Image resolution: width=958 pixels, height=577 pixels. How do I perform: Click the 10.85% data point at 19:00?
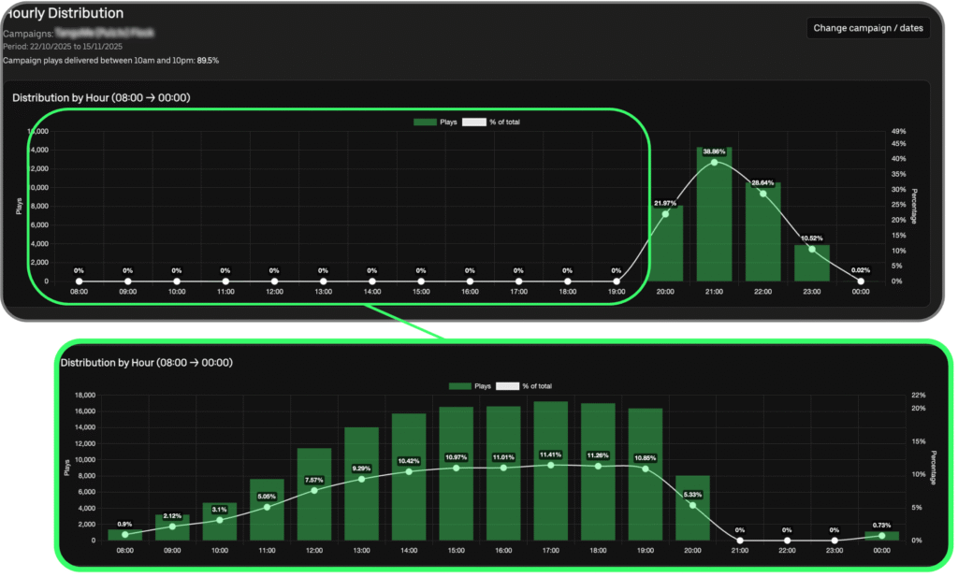click(x=646, y=469)
